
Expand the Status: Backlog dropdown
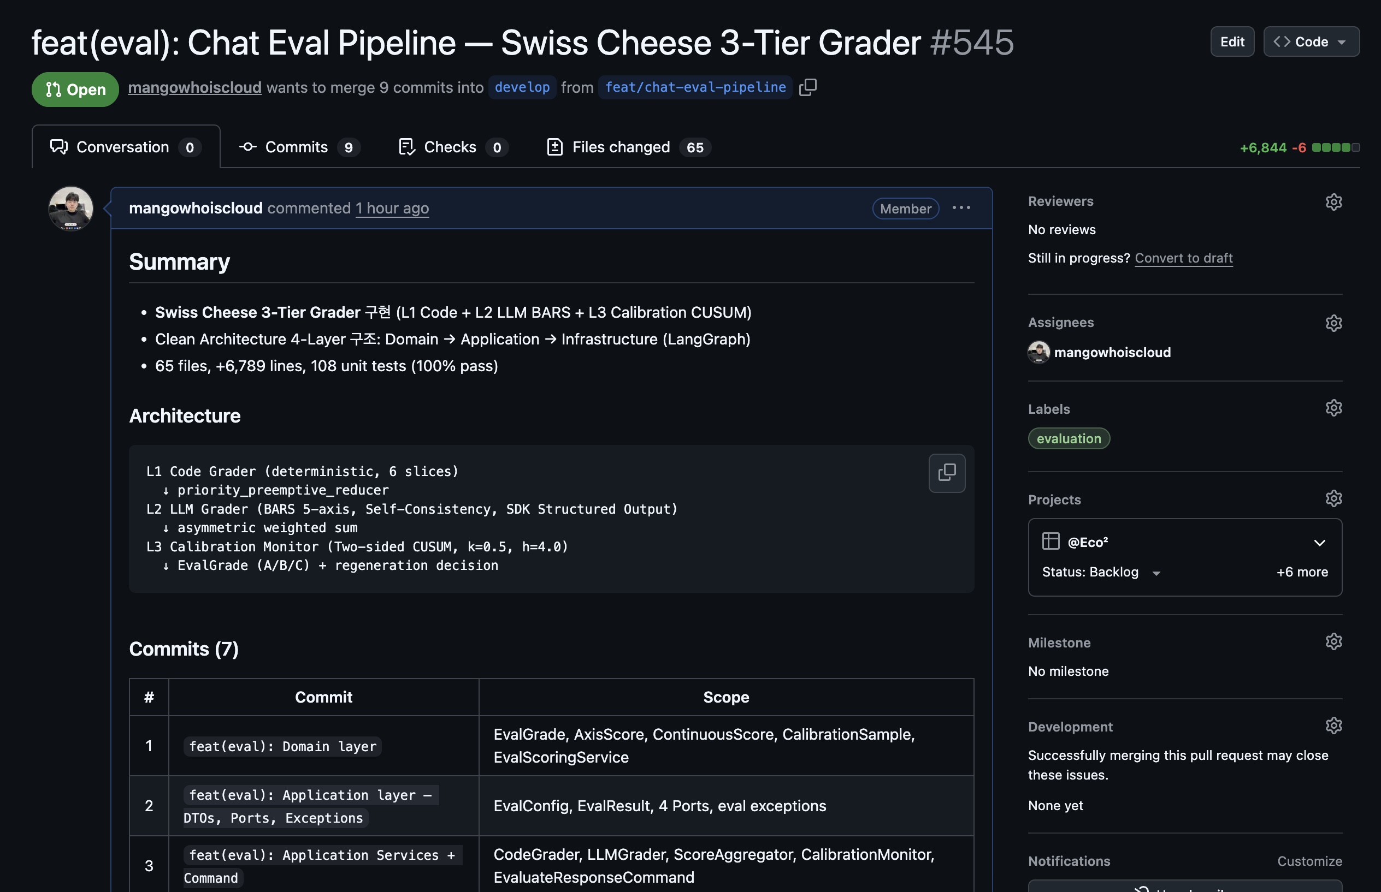(1101, 572)
